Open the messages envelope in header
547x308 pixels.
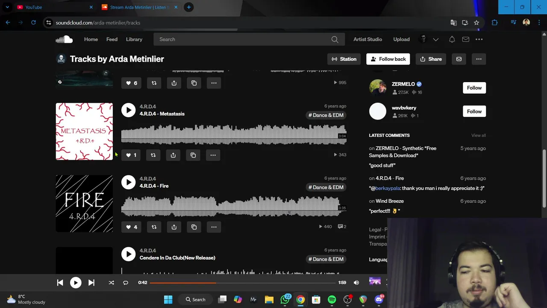[465, 39]
